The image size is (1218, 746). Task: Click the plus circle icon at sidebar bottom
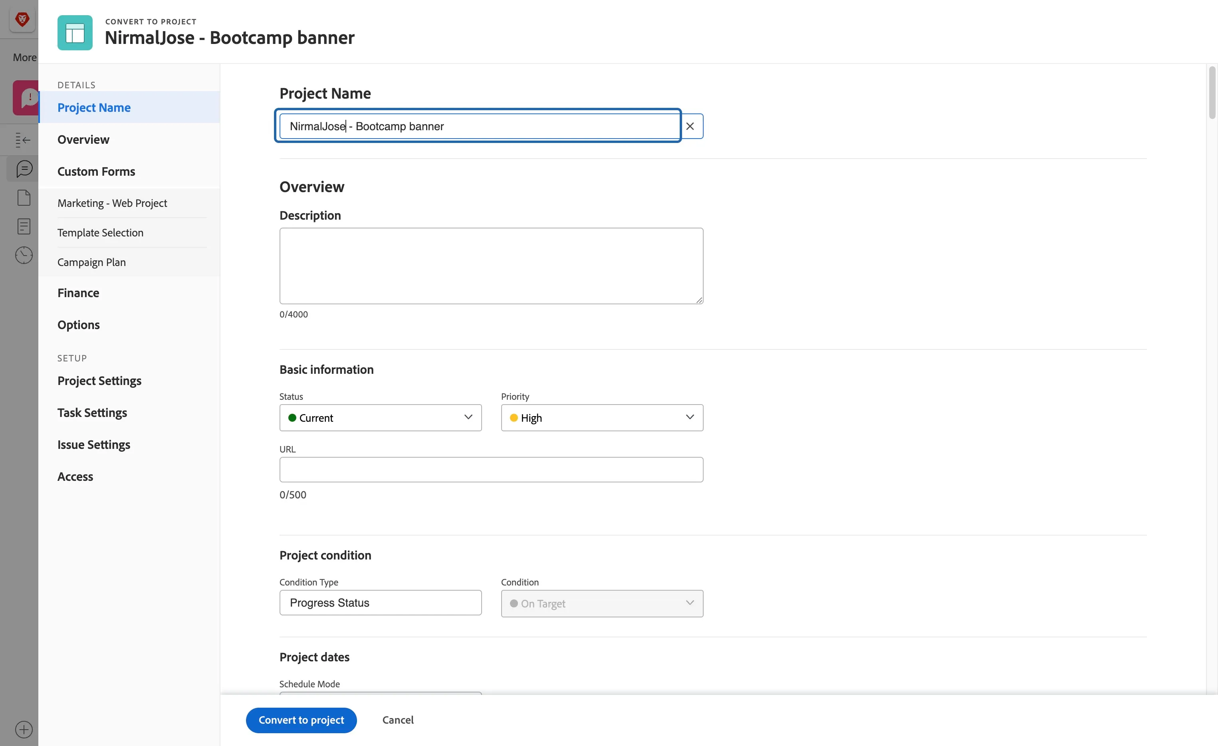(24, 729)
